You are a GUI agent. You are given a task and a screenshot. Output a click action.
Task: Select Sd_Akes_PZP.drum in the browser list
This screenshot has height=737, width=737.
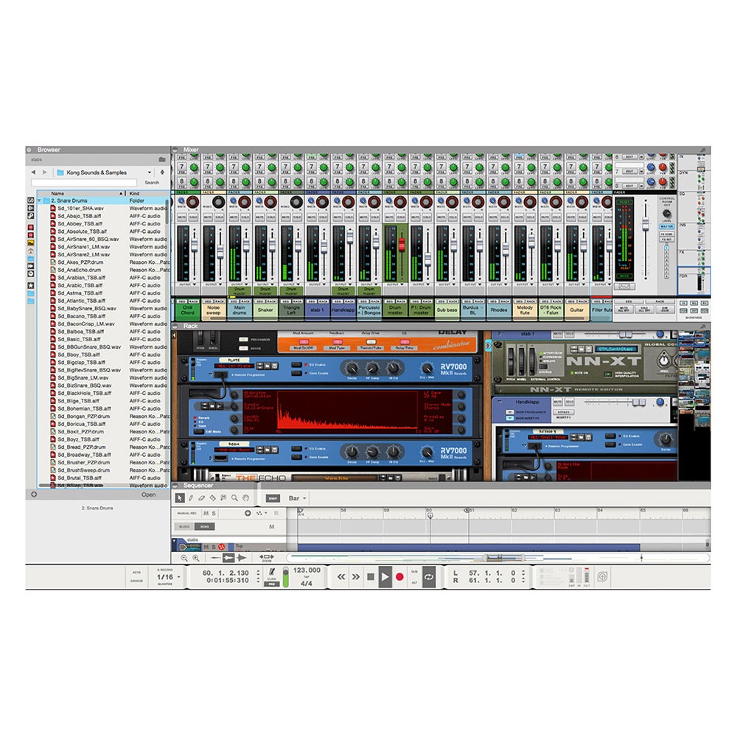coord(80,262)
